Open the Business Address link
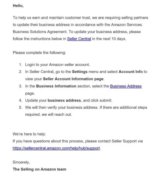Viewport: 162px width, 172px height. point(126,86)
